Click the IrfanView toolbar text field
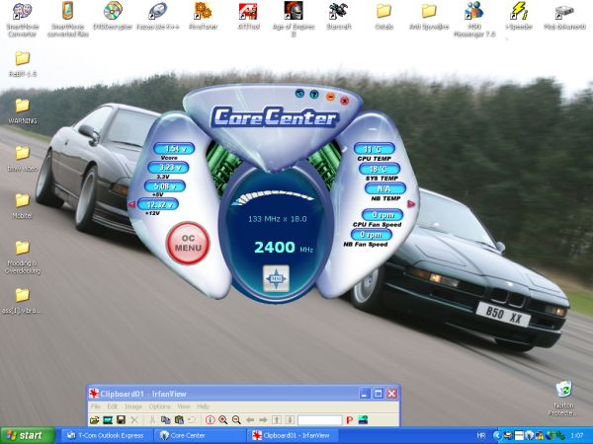The height and width of the screenshot is (444, 593). tap(319, 420)
